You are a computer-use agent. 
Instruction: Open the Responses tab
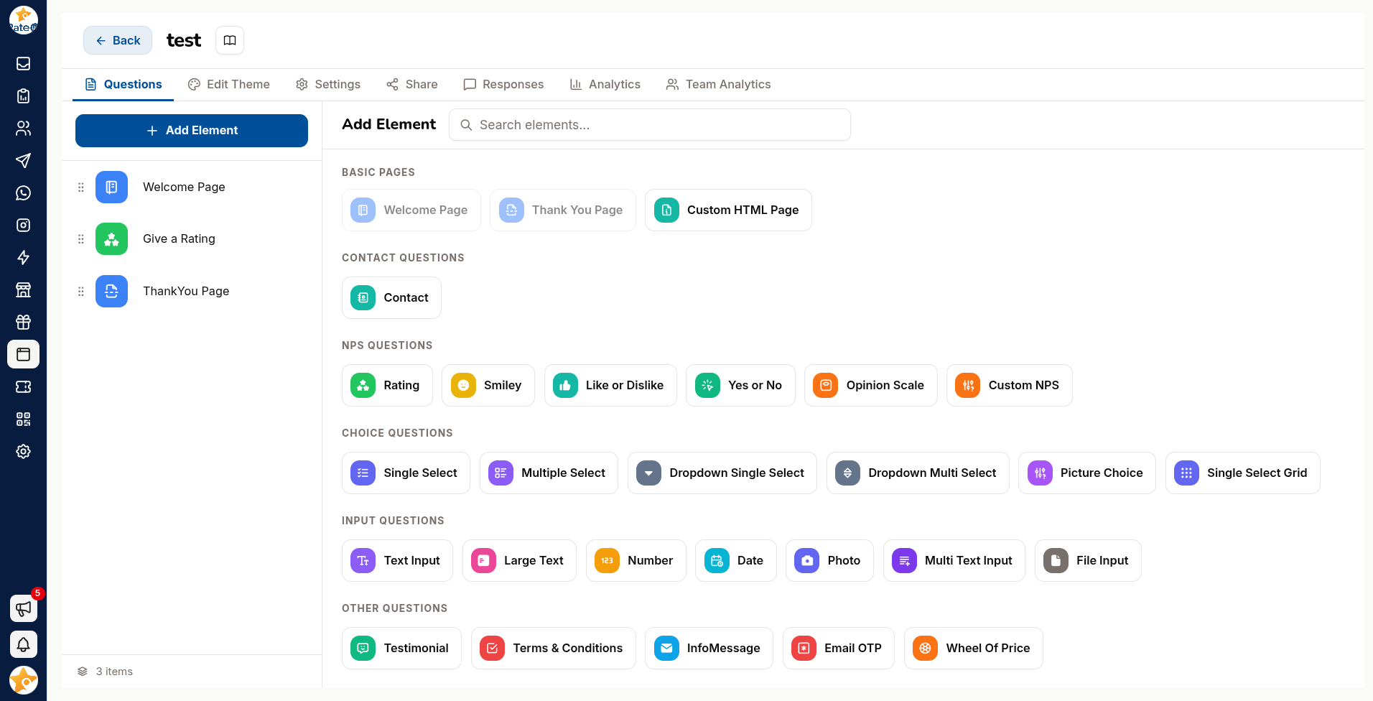pyautogui.click(x=503, y=85)
